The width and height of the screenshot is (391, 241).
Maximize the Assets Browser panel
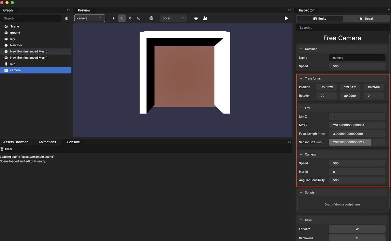(289, 142)
